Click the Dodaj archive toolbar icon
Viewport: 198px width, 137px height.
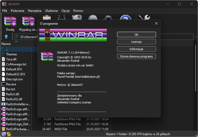click(x=10, y=21)
